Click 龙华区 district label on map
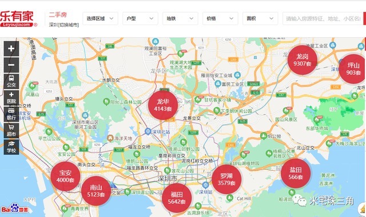Screen dimensions: 366x217 click(158, 71)
